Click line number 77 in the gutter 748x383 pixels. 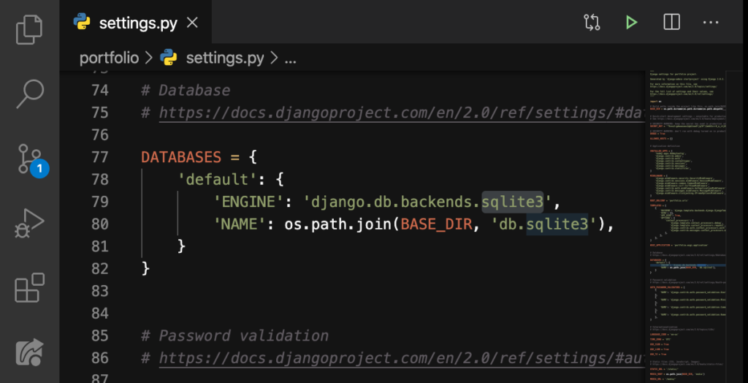[99, 157]
